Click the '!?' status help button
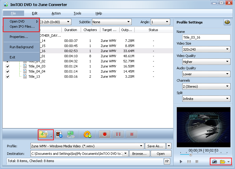The image size is (235, 169). click(167, 161)
